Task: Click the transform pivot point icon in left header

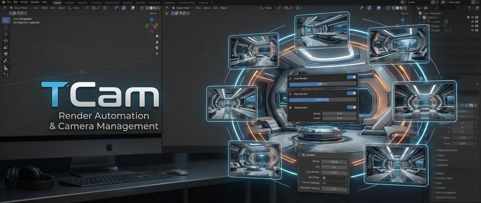Action: tap(87, 8)
